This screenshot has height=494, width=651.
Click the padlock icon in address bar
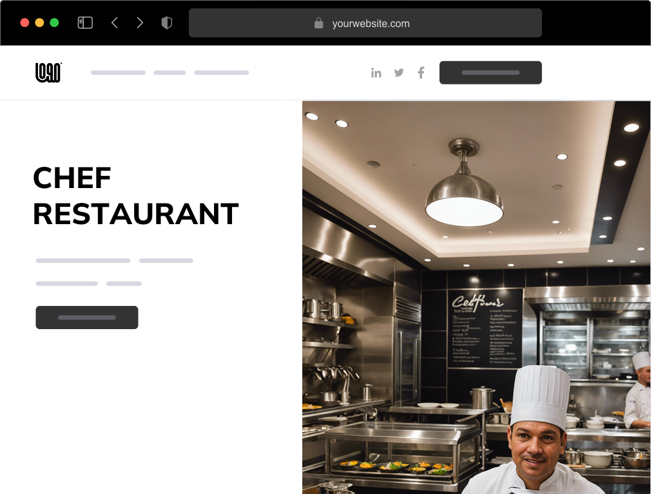(x=318, y=23)
